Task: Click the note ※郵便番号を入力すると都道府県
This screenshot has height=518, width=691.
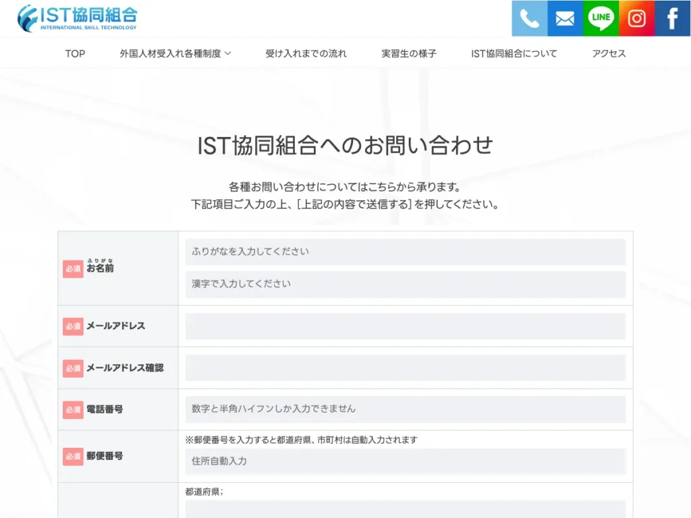Action: coord(302,440)
